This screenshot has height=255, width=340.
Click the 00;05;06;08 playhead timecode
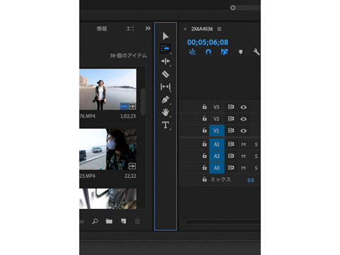click(208, 42)
